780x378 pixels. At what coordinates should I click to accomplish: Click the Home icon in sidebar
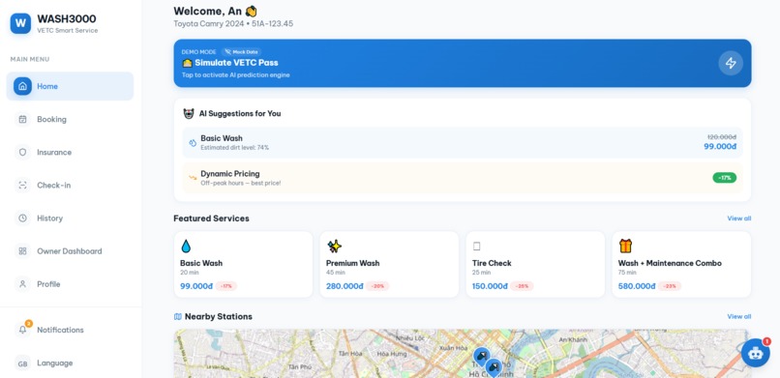click(22, 86)
